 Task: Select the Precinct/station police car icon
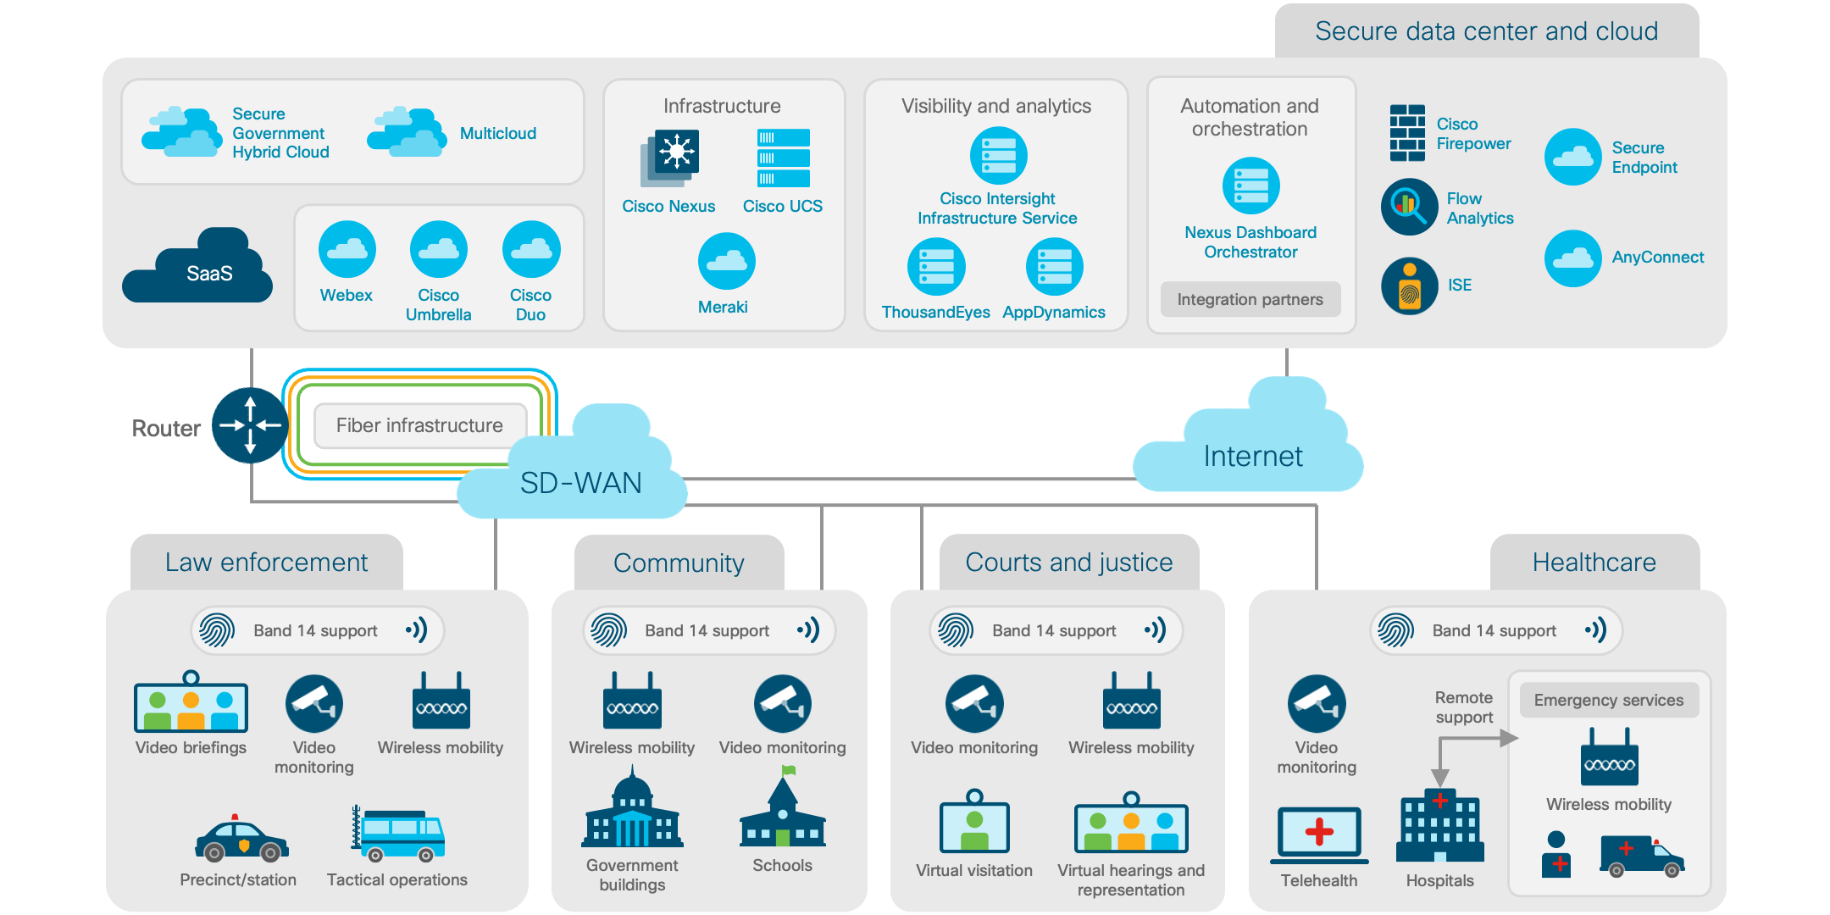coord(241,839)
